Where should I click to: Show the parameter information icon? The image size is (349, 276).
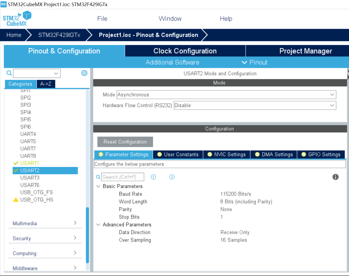[x=335, y=177]
